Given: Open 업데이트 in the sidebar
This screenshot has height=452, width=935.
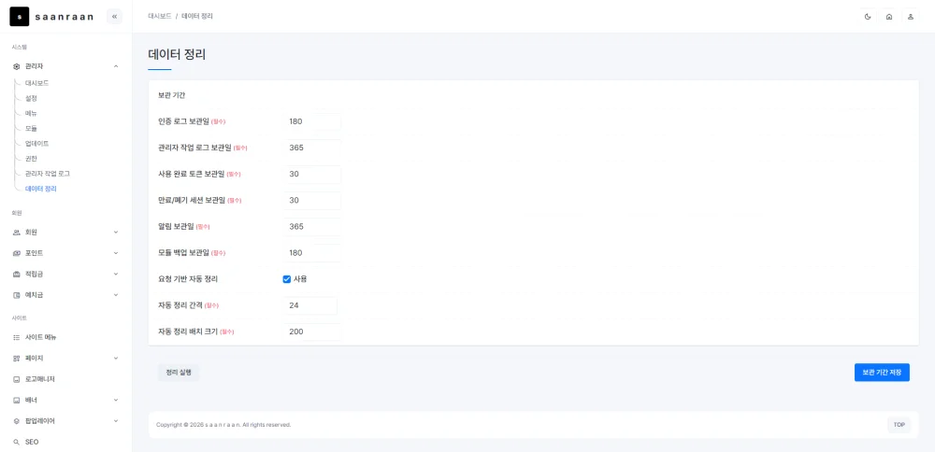Looking at the screenshot, I should point(37,144).
